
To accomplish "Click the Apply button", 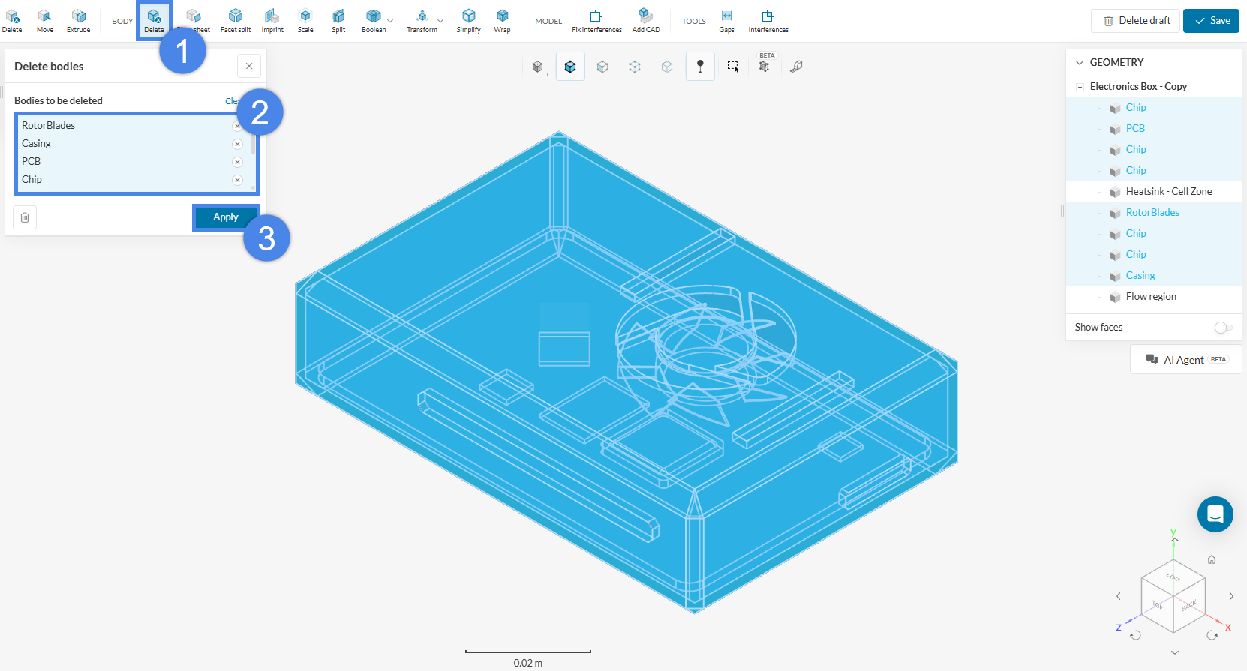I will pos(226,217).
